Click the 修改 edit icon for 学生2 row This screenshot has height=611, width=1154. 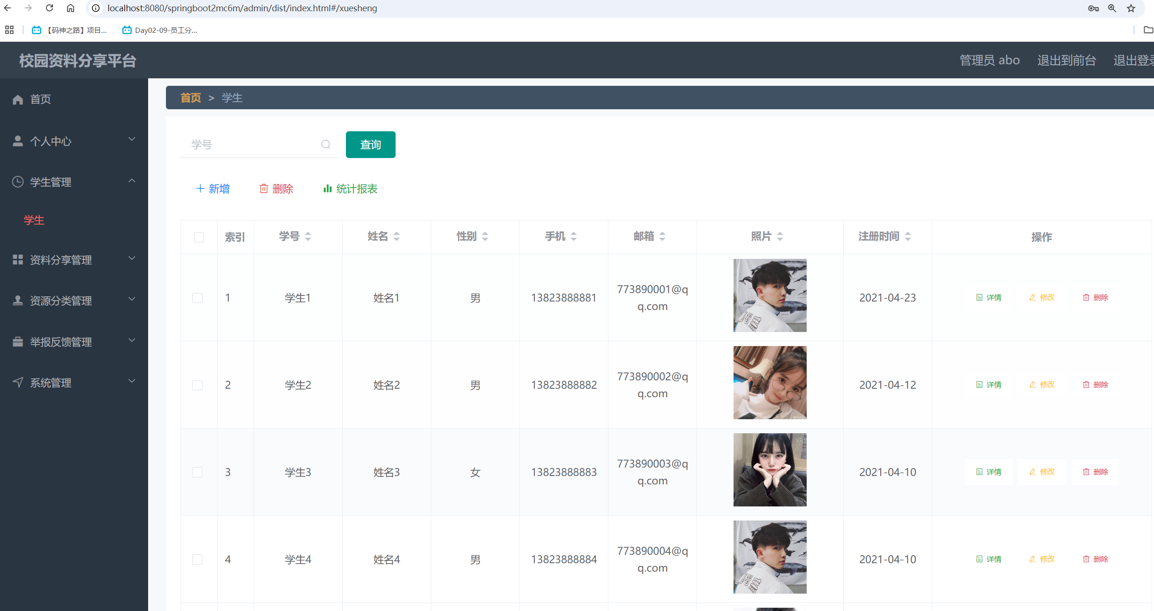[1033, 385]
